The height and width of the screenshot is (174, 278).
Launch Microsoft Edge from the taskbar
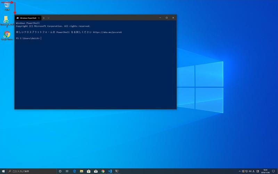coord(75,171)
